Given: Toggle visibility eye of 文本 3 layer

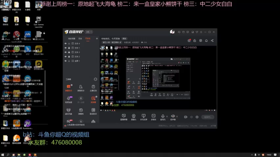Looking at the screenshot, I should point(65,52).
